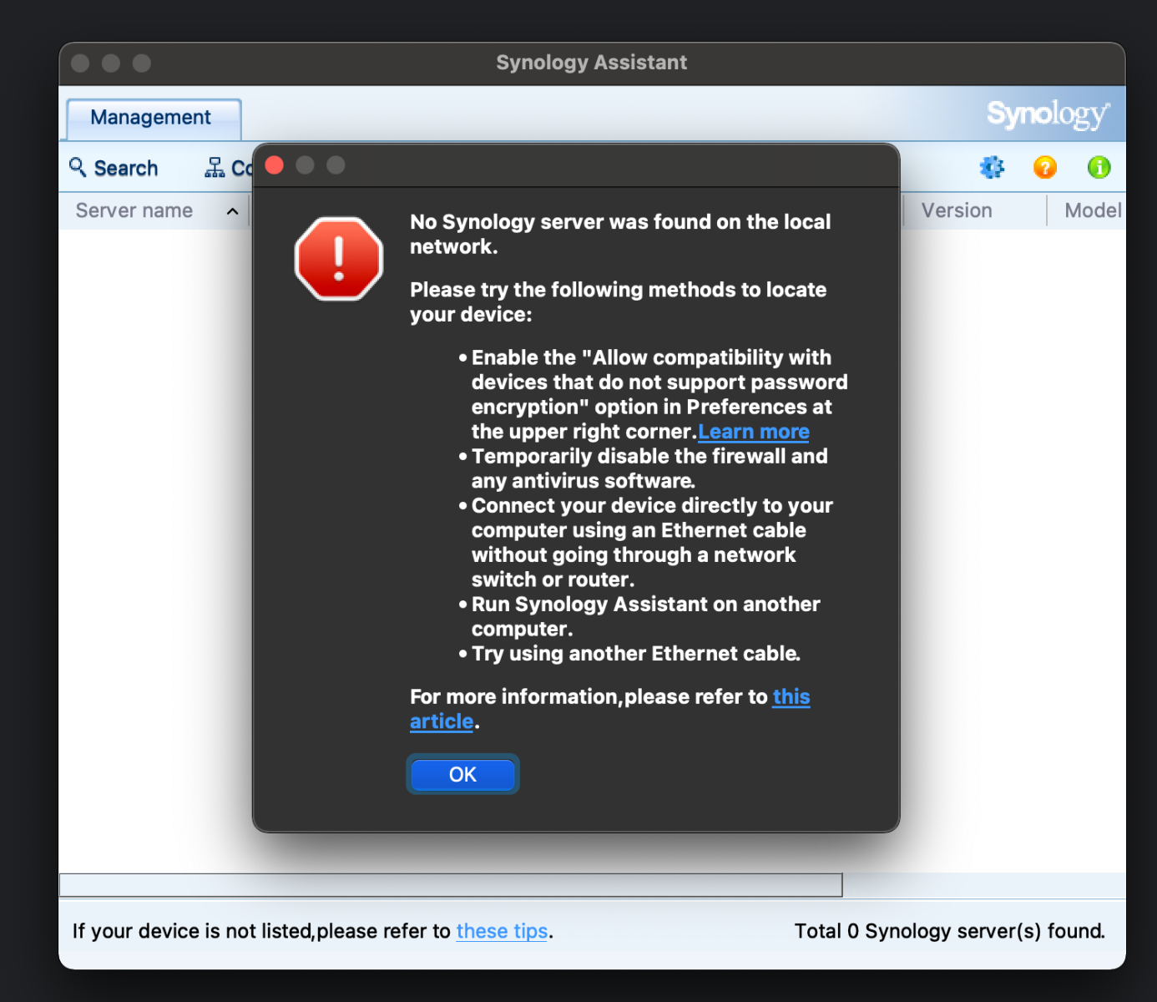Select the Search magnifier toolbar button
Screen dimensions: 1157x1002
tap(114, 168)
